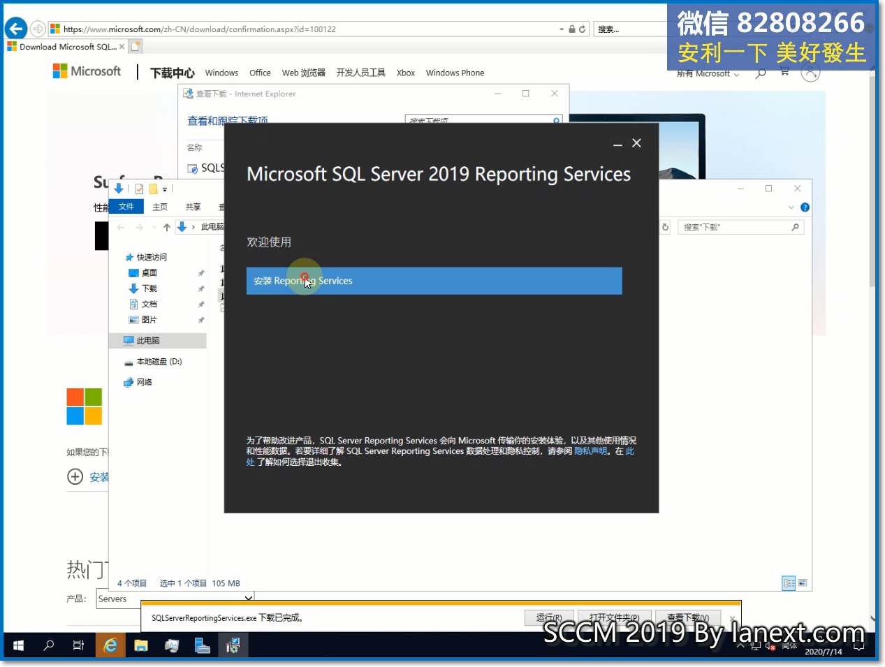Image resolution: width=885 pixels, height=667 pixels.
Task: Open Task View on the taskbar
Action: (78, 645)
